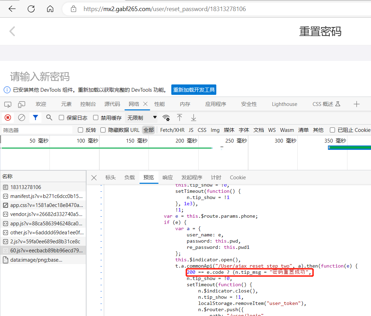Filter by CSS requests

(x=202, y=130)
